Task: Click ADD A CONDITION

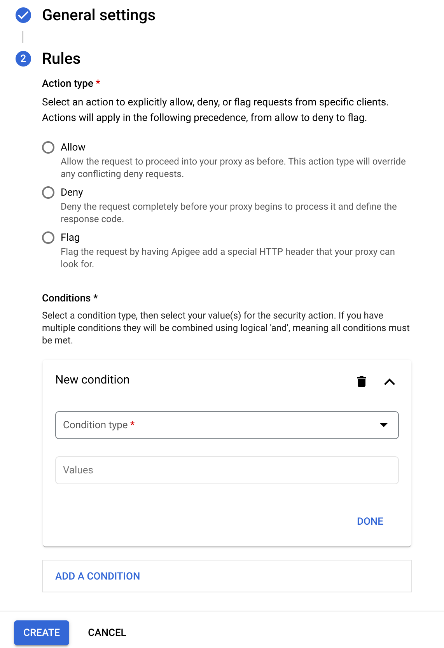Action: [98, 576]
